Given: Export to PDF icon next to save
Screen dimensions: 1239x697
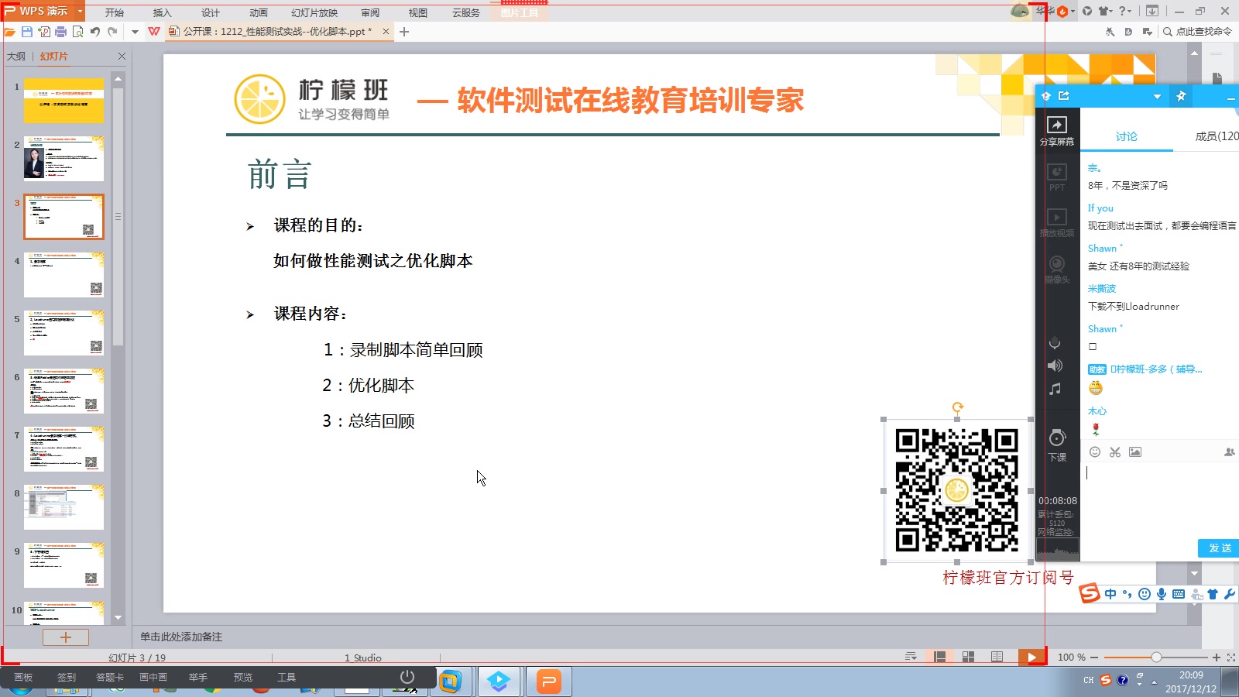Looking at the screenshot, I should [x=44, y=32].
